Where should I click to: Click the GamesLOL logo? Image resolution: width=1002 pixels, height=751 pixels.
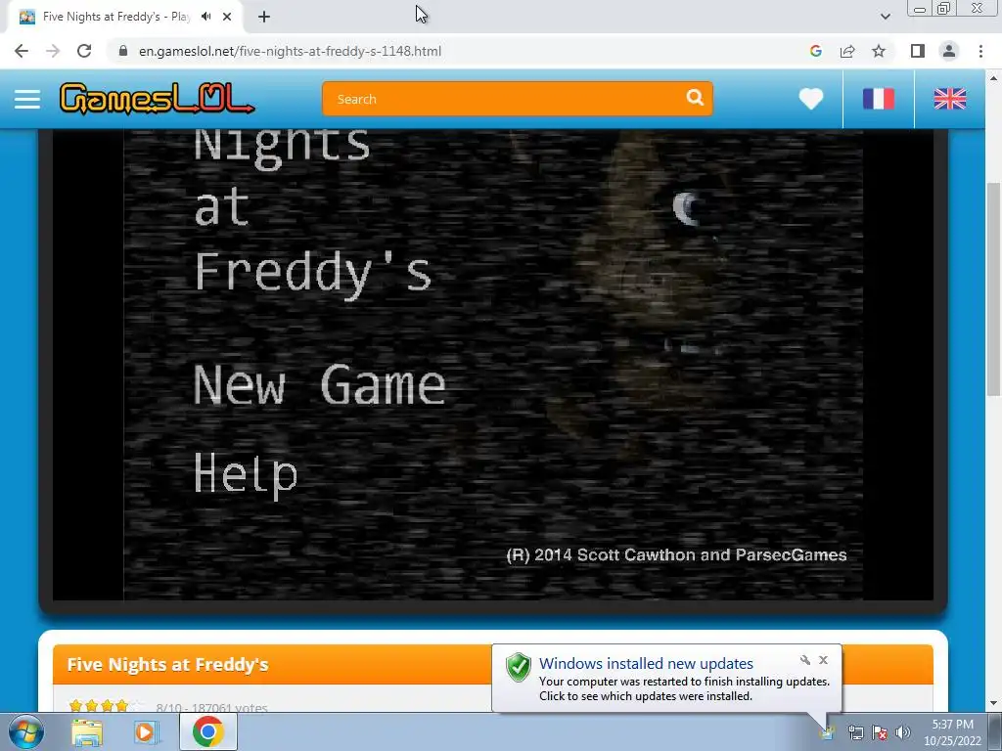tap(157, 99)
